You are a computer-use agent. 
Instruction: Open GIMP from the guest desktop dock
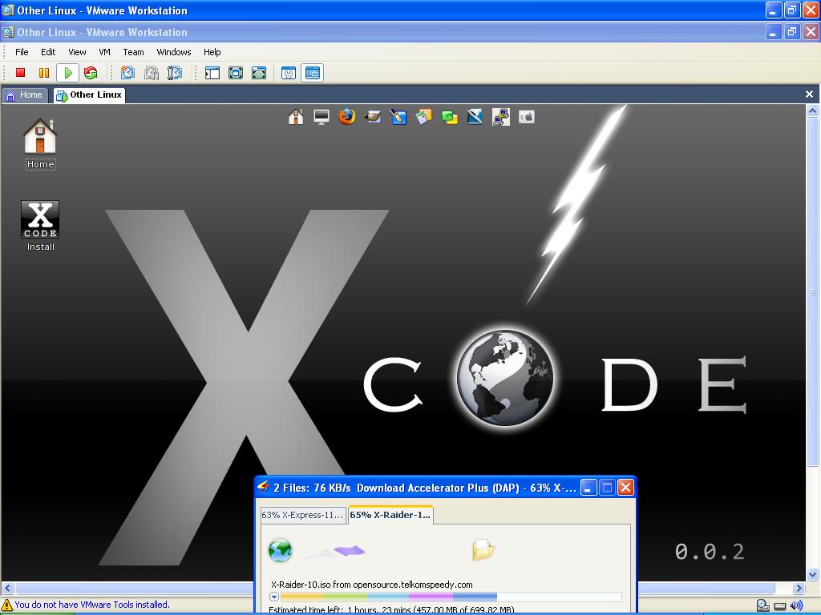point(372,117)
